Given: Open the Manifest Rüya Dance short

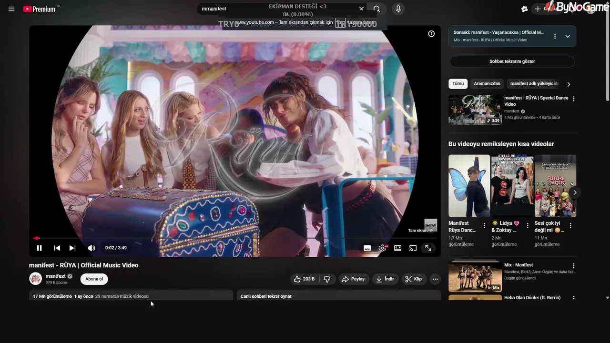Looking at the screenshot, I should 469,186.
